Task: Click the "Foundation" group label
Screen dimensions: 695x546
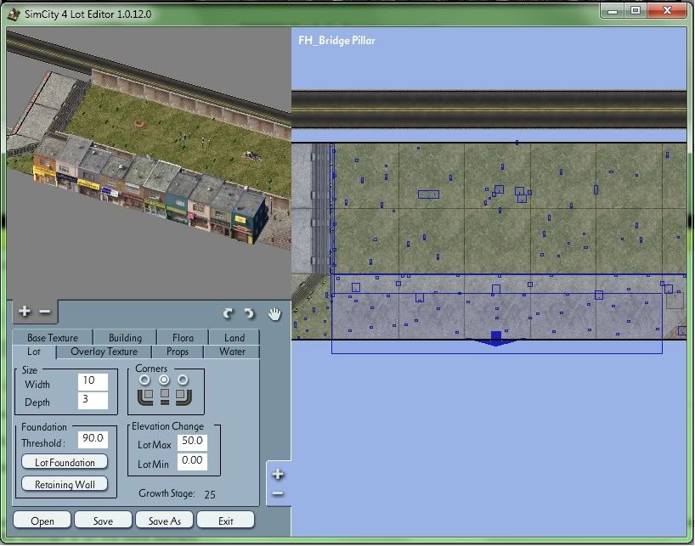Action: point(44,427)
